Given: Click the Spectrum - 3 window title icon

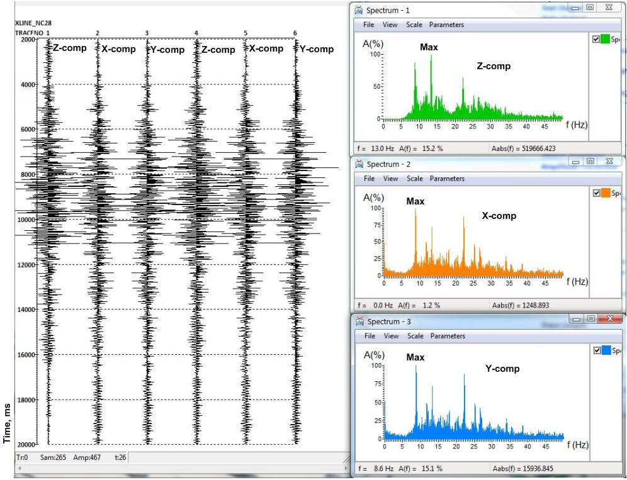Looking at the screenshot, I should click(x=359, y=321).
